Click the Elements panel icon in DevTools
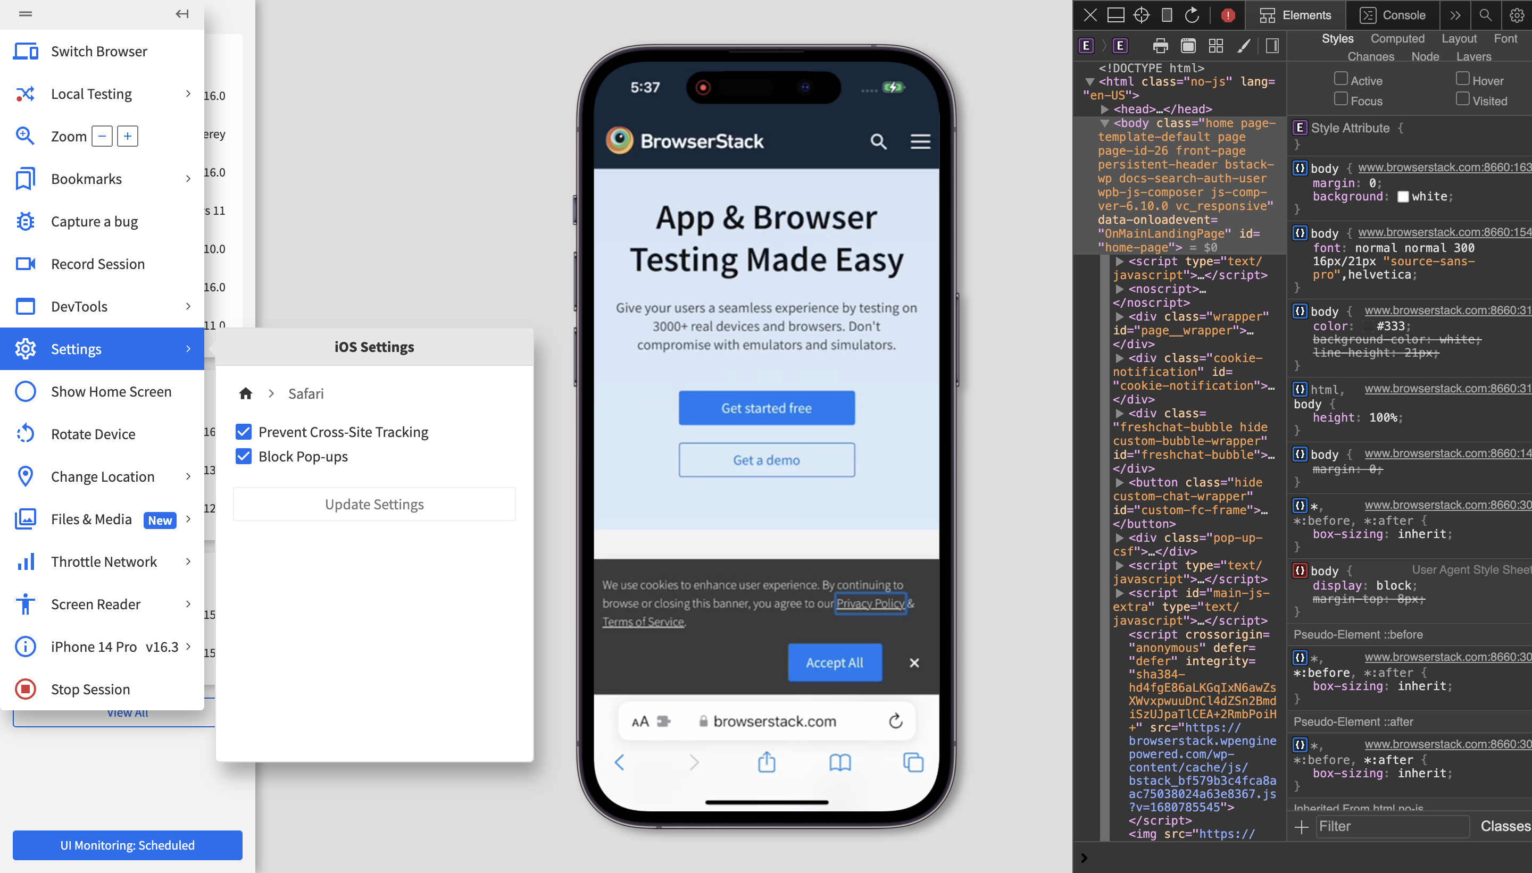 [1269, 15]
